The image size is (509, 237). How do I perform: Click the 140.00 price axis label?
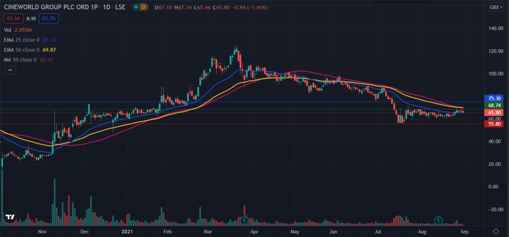(x=496, y=28)
